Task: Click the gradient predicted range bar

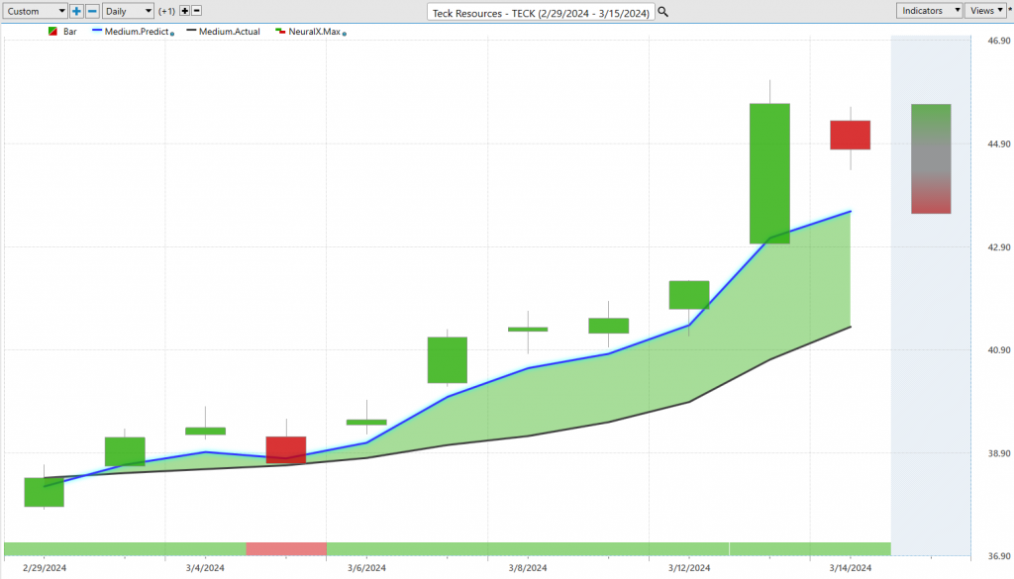Action: coord(931,159)
